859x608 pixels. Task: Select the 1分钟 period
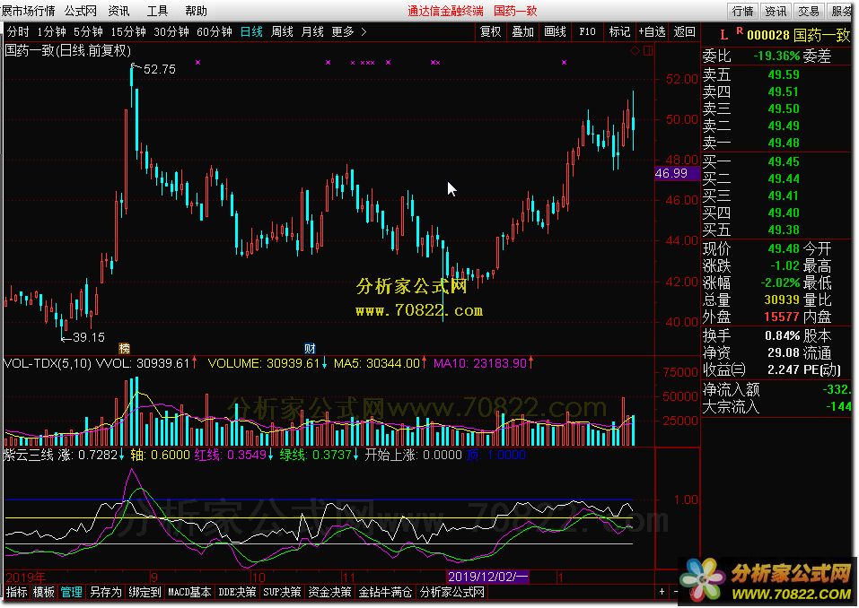coord(51,31)
